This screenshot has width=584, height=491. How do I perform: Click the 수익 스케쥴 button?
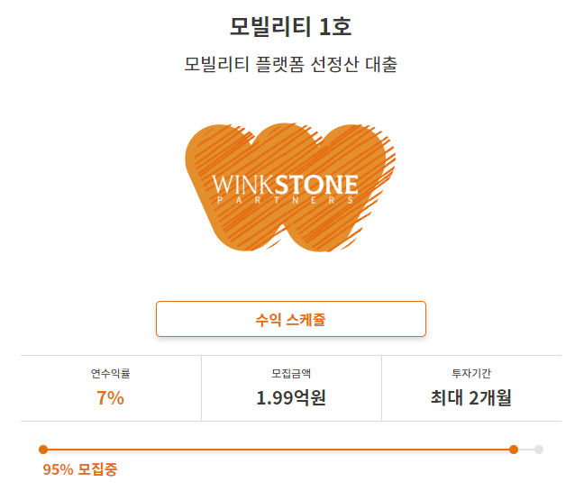click(x=291, y=319)
